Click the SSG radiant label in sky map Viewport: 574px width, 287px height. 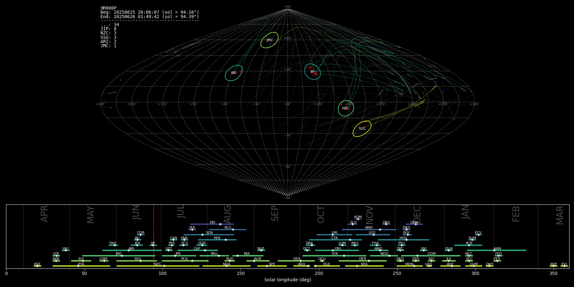[x=362, y=129]
